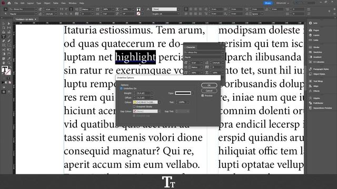Open the CC Libraries panel
The image size is (337, 189).
tap(316, 62)
